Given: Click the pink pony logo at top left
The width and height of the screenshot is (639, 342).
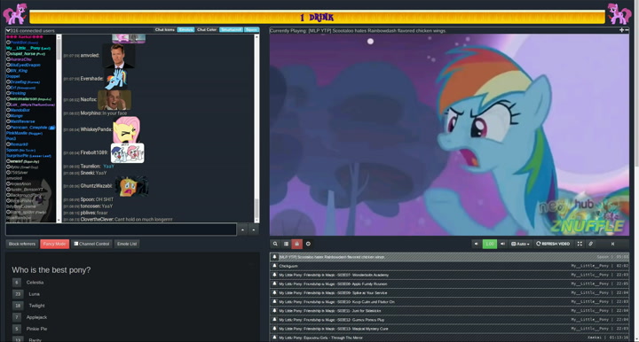Looking at the screenshot, I should click(x=15, y=13).
